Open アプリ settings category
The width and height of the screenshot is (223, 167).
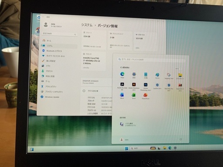pos(46,66)
